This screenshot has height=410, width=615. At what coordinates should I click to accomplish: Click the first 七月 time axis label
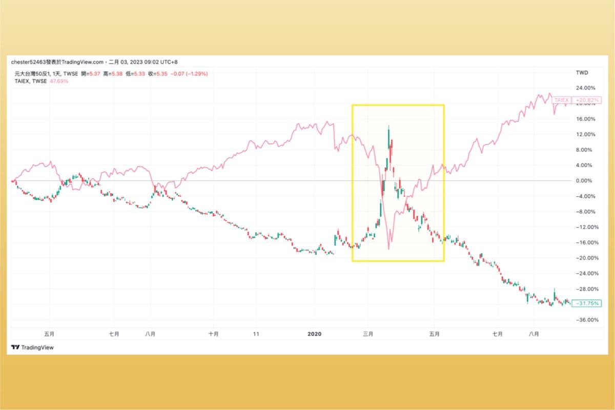(x=114, y=334)
